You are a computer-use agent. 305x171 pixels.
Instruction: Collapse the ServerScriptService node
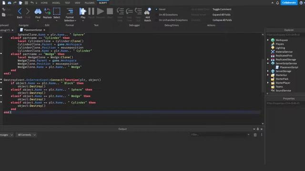(x=268, y=63)
